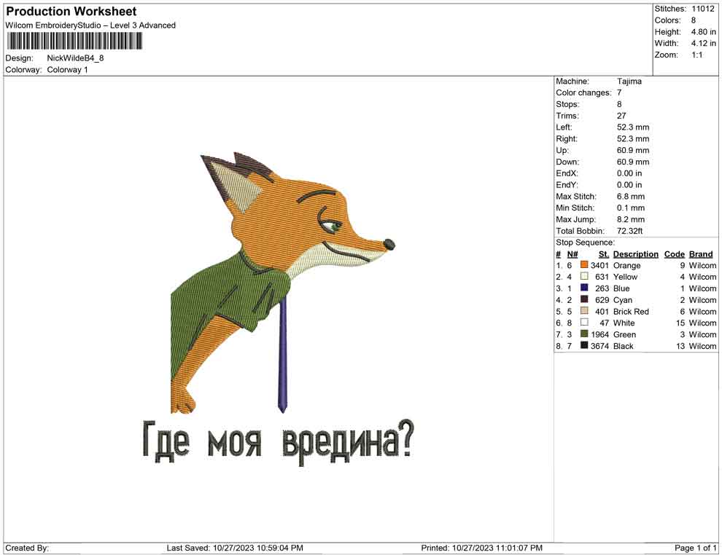Click the St. column header
The height and width of the screenshot is (555, 722).
click(x=604, y=254)
